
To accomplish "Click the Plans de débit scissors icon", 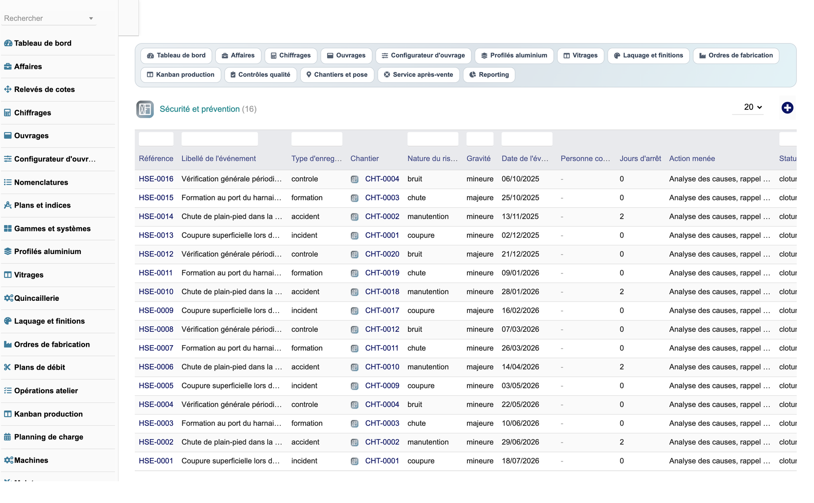I will (8, 367).
